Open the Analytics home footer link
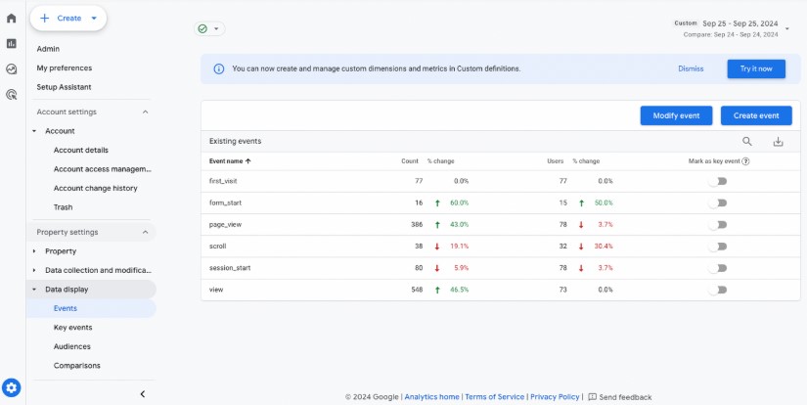The image size is (807, 405). (431, 397)
